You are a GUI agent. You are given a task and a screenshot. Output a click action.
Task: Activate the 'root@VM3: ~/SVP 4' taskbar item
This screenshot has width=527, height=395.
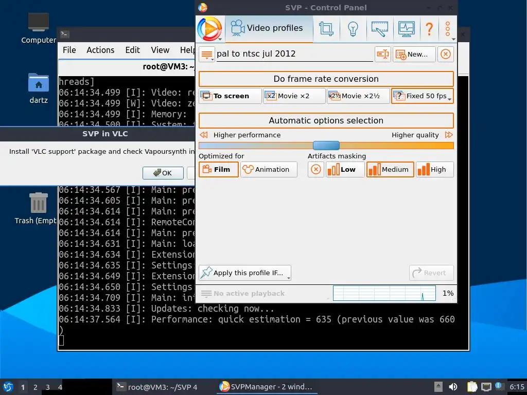pyautogui.click(x=156, y=387)
